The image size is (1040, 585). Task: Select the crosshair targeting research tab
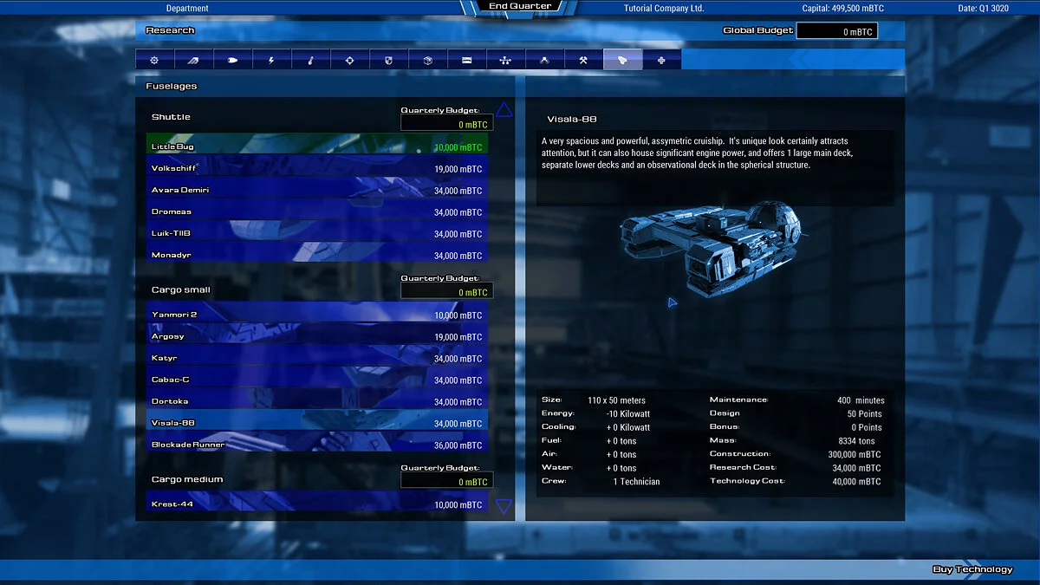[x=349, y=60]
